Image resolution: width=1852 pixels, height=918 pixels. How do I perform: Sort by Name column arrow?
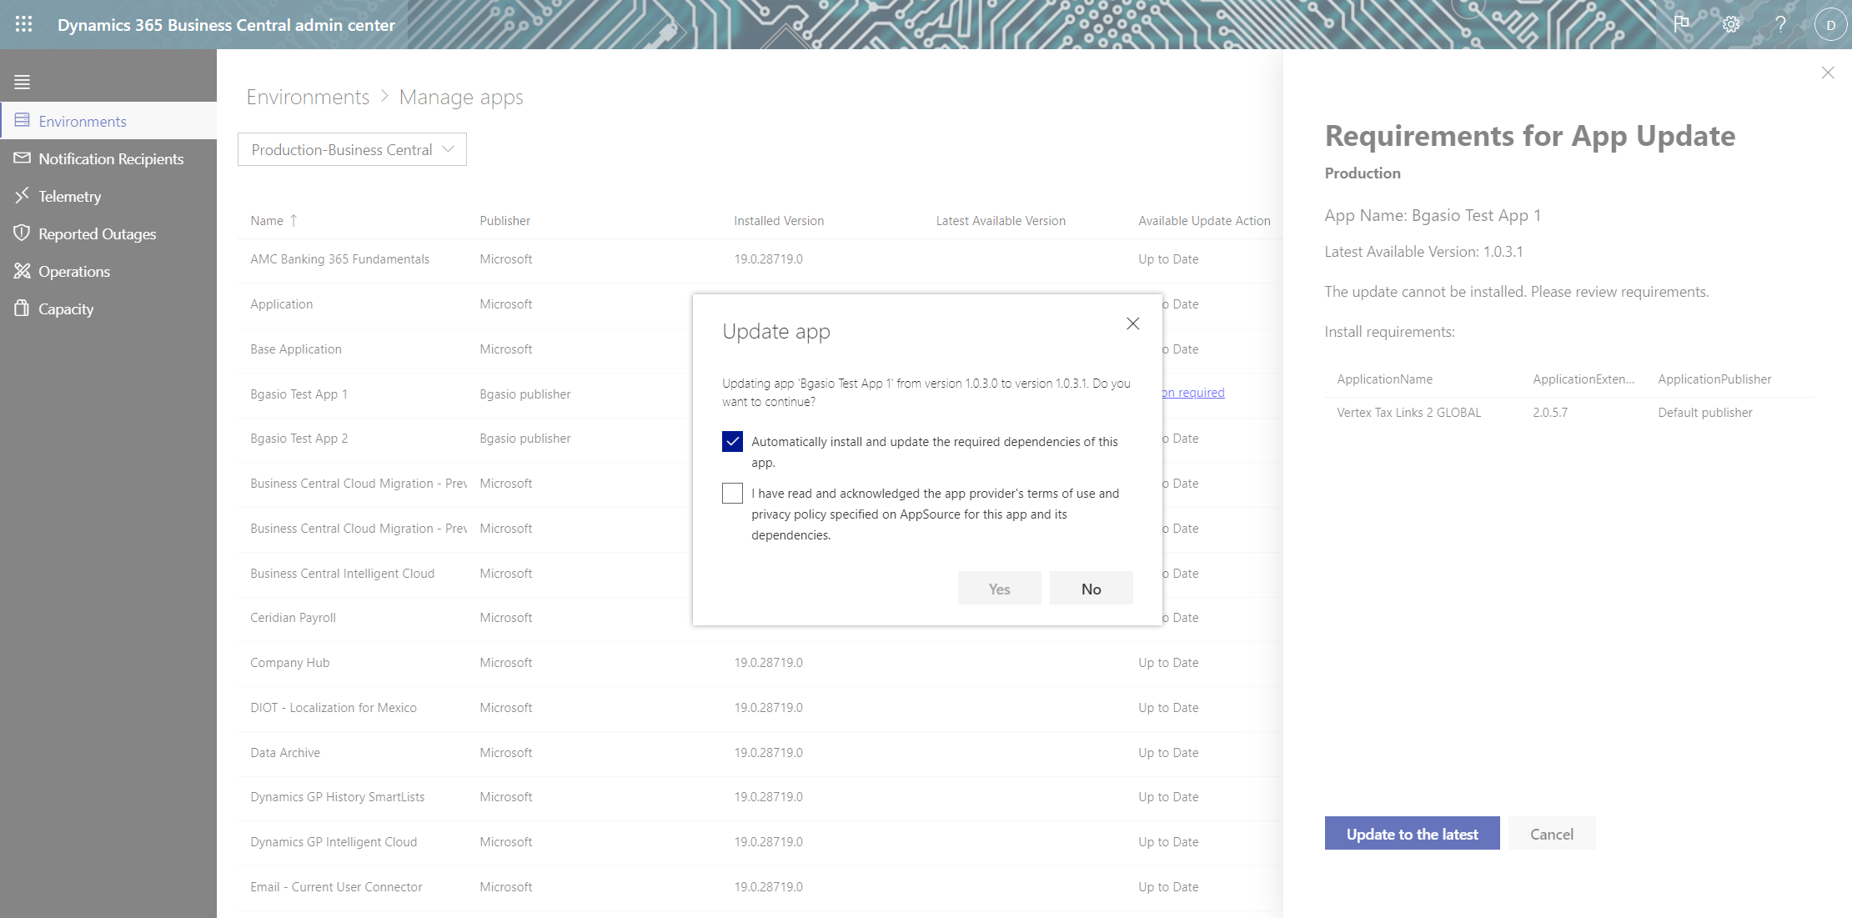[294, 220]
